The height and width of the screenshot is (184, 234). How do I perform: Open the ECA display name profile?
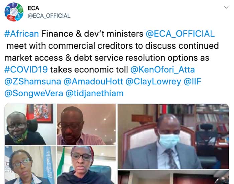tap(33, 8)
